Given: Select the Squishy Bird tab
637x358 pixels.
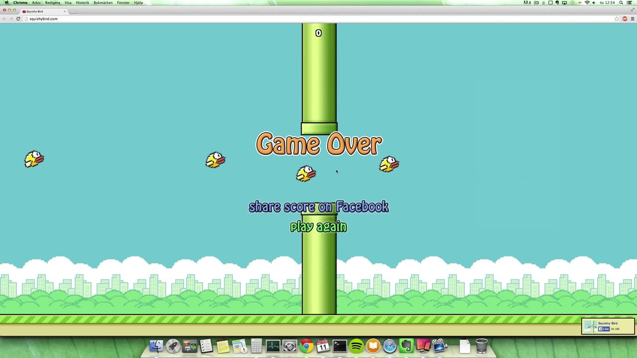Looking at the screenshot, I should click(x=44, y=11).
